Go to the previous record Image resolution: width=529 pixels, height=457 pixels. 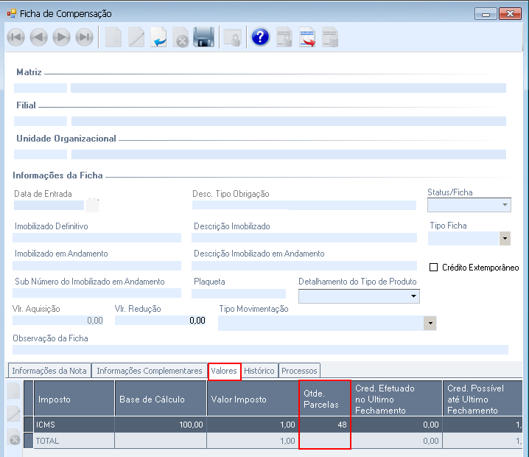(x=38, y=38)
